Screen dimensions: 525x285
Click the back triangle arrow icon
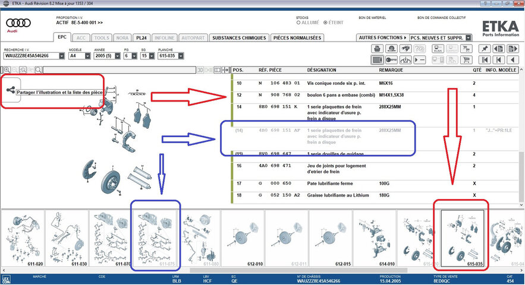[513, 60]
